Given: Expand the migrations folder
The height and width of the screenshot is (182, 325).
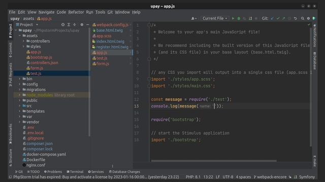Looking at the screenshot, I should pyautogui.click(x=20, y=89).
